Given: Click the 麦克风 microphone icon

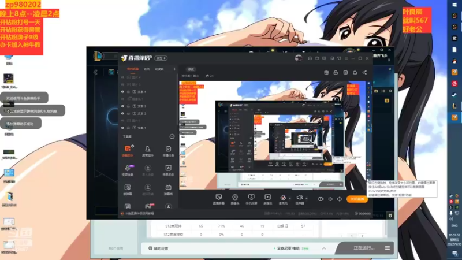Looking at the screenshot, I should 283,199.
